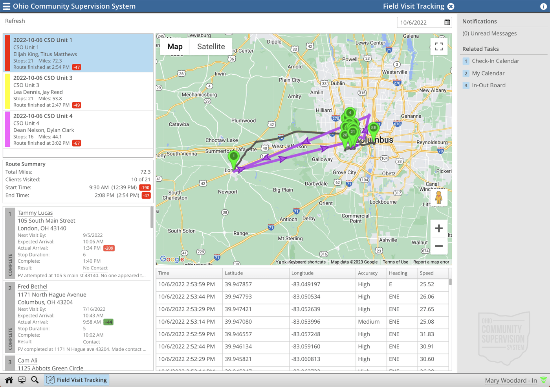550x387 pixels.
Task: Sort by the Time column header
Action: coord(189,273)
